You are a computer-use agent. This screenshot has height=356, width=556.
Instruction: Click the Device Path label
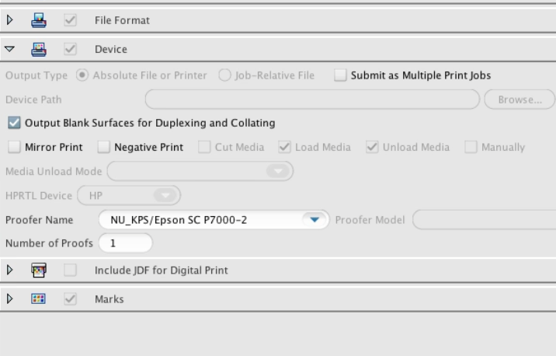(33, 99)
